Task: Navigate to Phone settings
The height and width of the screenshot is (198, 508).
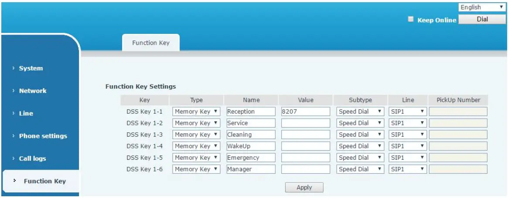Action: point(43,136)
